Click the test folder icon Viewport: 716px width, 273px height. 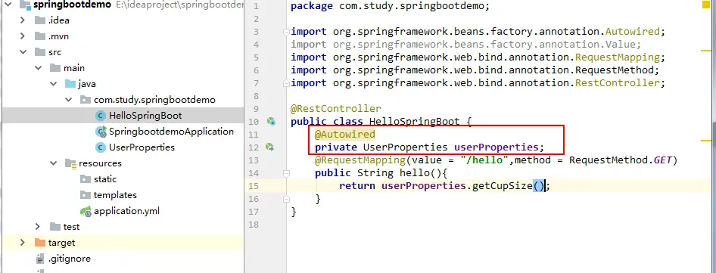[55, 226]
